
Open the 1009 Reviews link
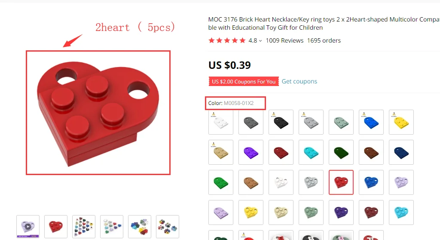[x=284, y=40]
